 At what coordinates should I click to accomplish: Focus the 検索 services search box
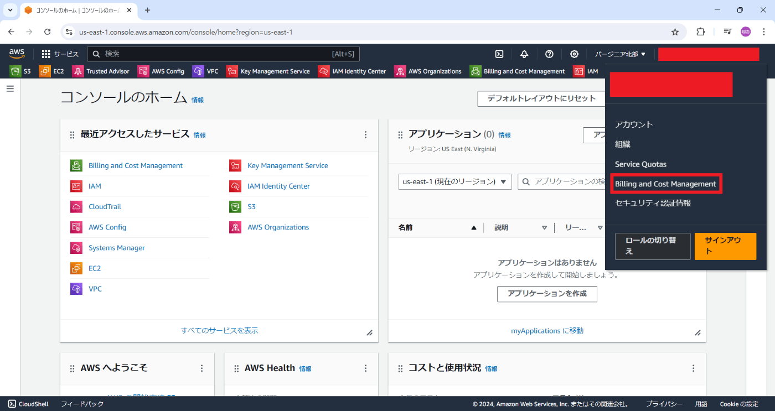224,54
